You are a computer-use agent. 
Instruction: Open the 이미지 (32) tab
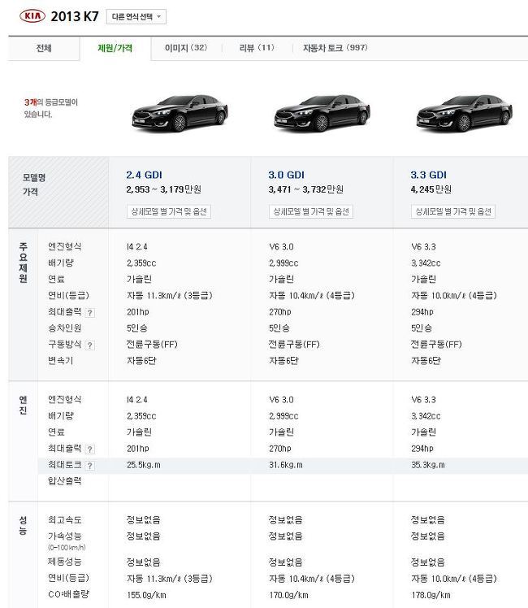[x=186, y=48]
